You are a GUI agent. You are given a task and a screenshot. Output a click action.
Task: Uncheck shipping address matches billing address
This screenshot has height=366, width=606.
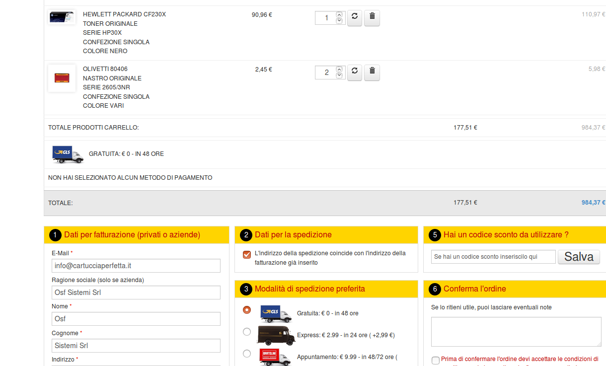(x=247, y=255)
